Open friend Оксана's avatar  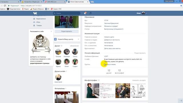pyautogui.click(x=58, y=52)
